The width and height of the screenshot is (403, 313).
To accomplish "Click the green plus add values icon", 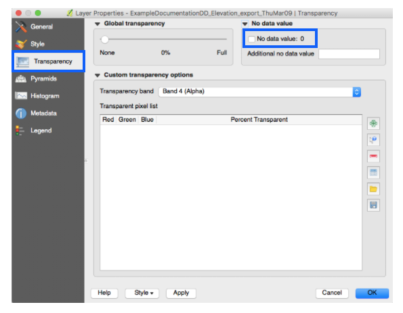I will 373,124.
